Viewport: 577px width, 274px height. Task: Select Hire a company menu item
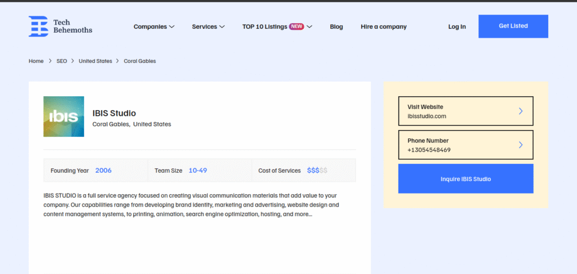(383, 26)
